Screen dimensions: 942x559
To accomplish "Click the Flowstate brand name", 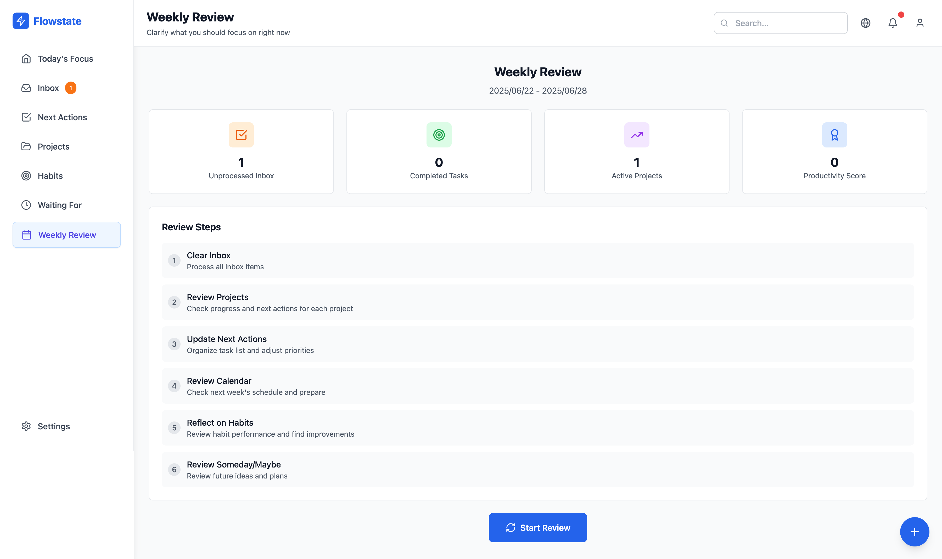I will click(x=57, y=21).
